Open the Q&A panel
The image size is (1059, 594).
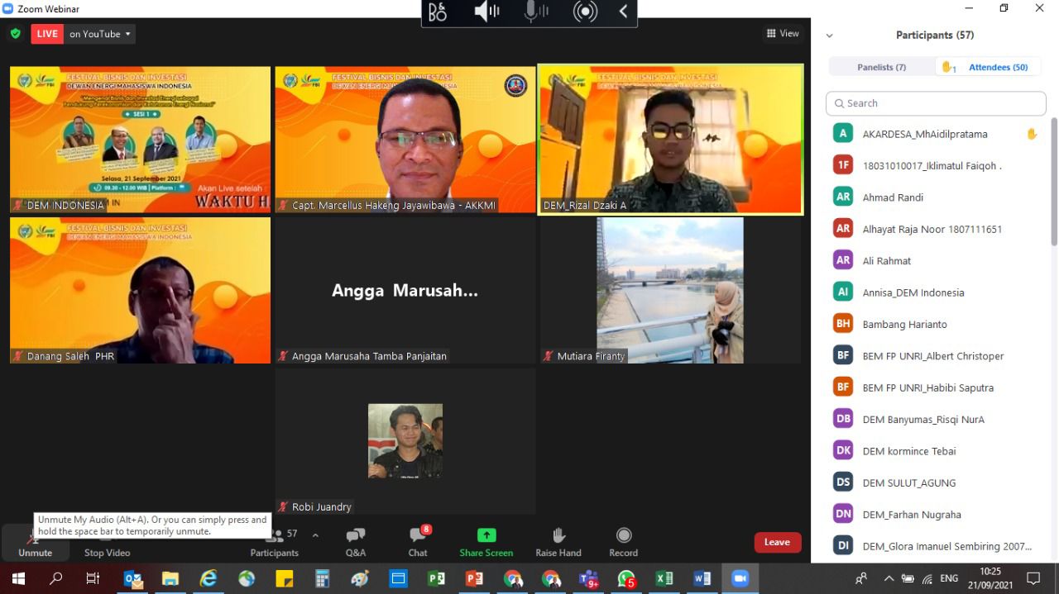click(355, 541)
